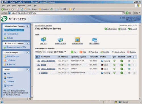Viewport: 142px width, 104px height.
Task: Open the Migrate to VPS tool icon
Action: pos(60,40)
